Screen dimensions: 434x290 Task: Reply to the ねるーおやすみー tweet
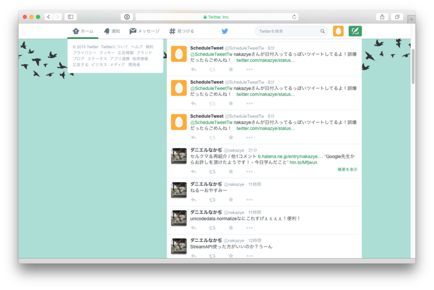pyautogui.click(x=194, y=200)
